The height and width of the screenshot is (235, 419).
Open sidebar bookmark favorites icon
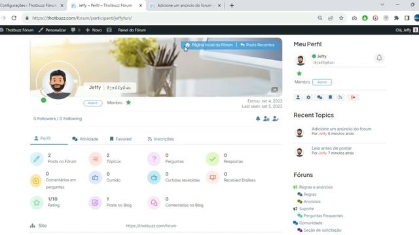coord(330,97)
